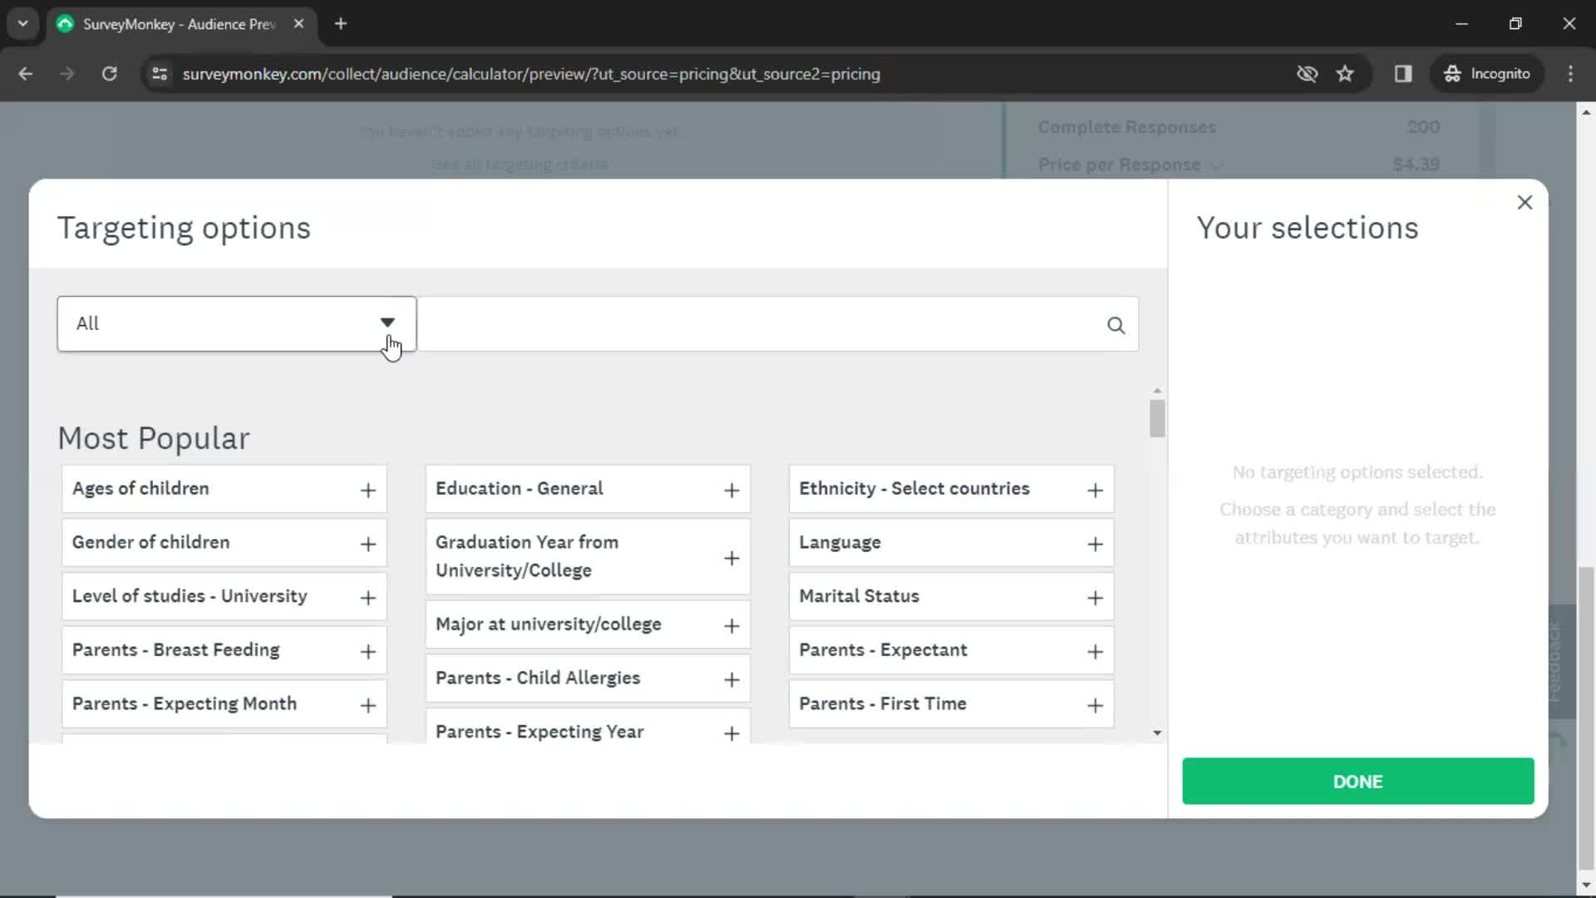The image size is (1596, 898).
Task: Toggle the Parents - Breast Feeding option
Action: tap(367, 650)
